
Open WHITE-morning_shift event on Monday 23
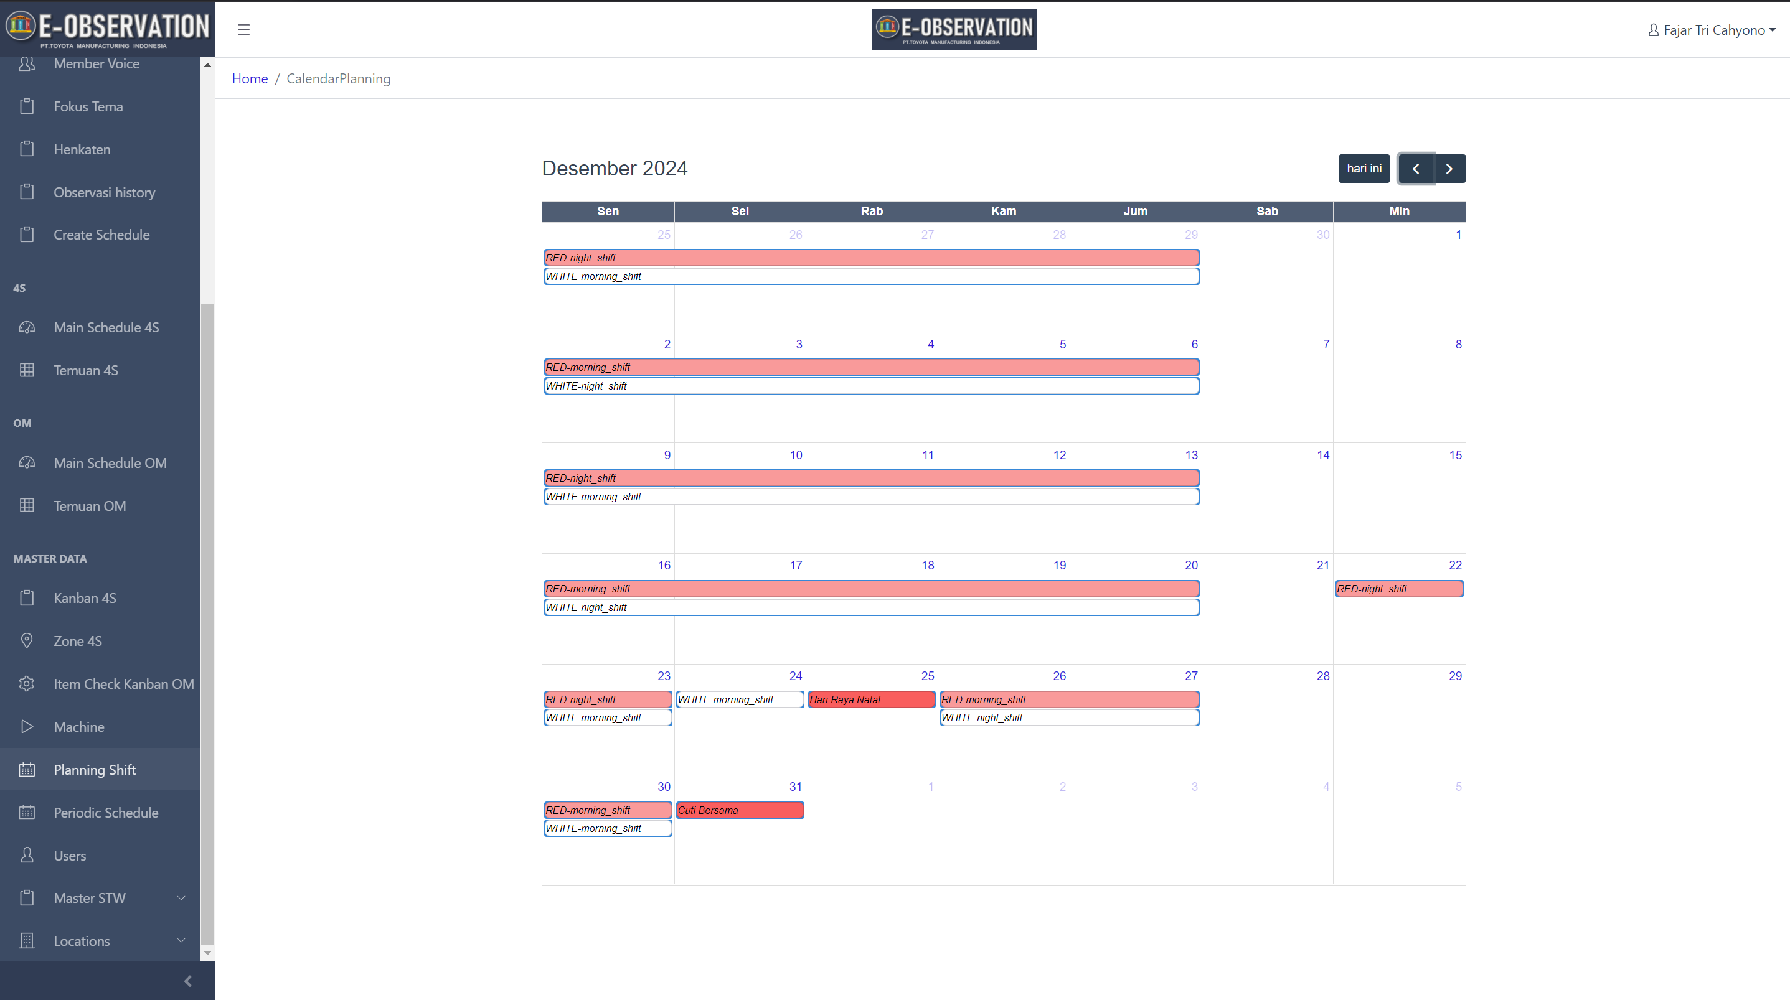[608, 717]
